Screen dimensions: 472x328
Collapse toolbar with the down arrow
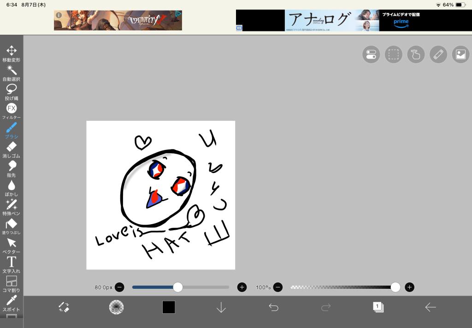[221, 307]
